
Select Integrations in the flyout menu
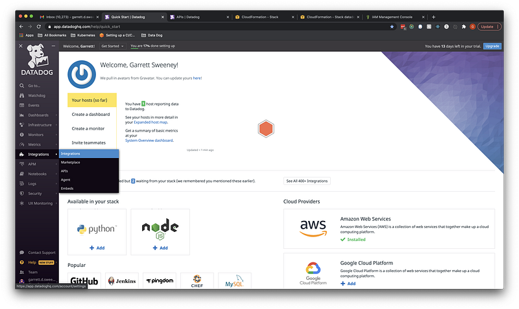89,154
